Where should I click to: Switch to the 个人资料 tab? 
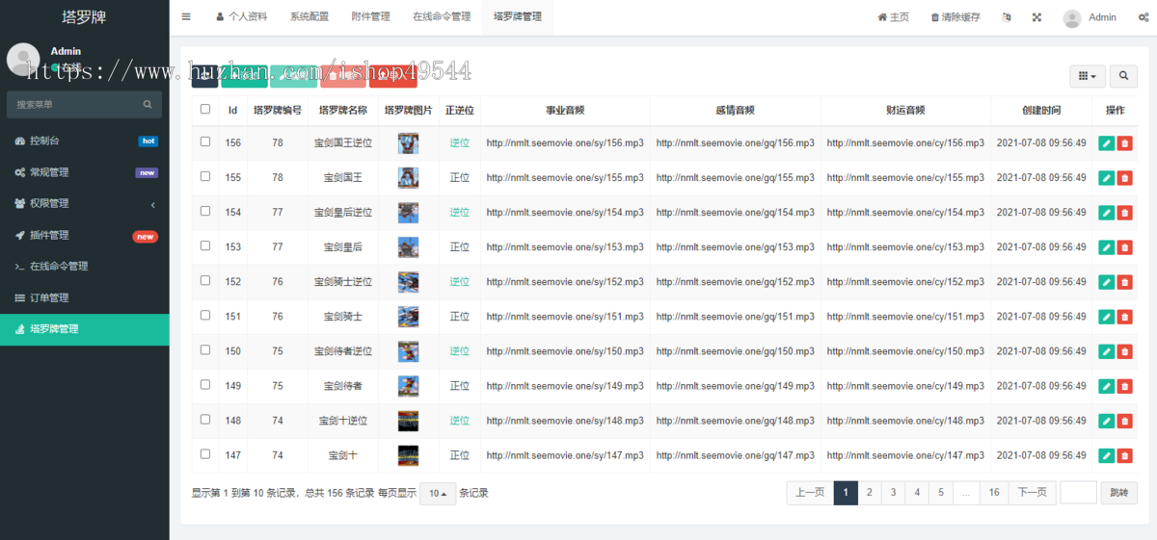tap(241, 17)
